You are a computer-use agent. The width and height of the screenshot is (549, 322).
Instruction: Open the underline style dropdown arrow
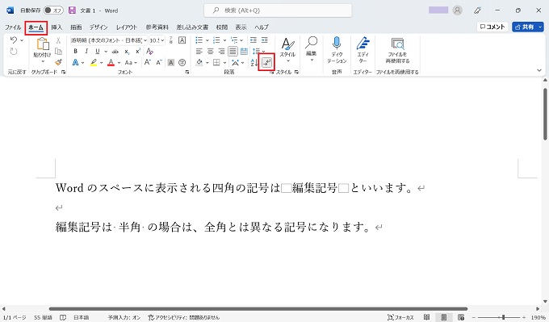coord(106,52)
